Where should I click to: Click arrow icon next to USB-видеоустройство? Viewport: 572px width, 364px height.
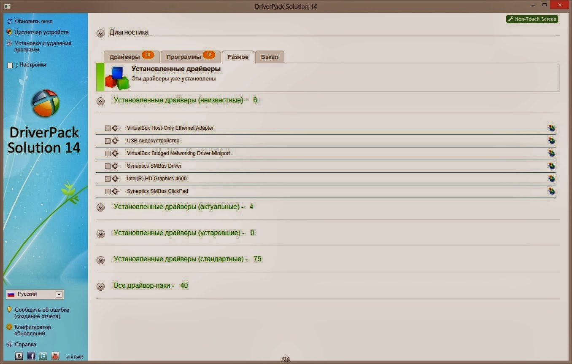(x=115, y=141)
